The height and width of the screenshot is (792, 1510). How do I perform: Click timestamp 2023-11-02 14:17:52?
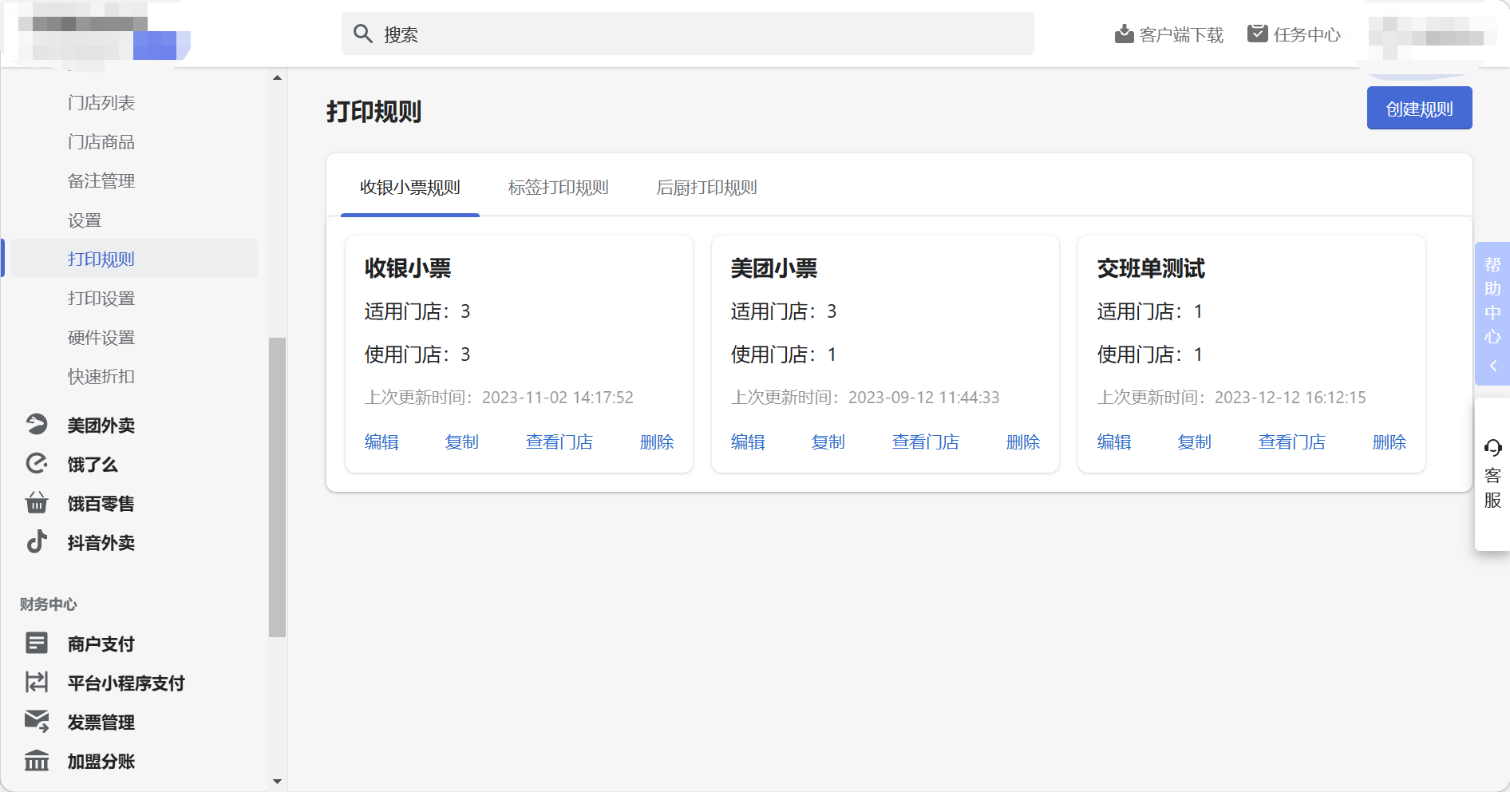558,398
